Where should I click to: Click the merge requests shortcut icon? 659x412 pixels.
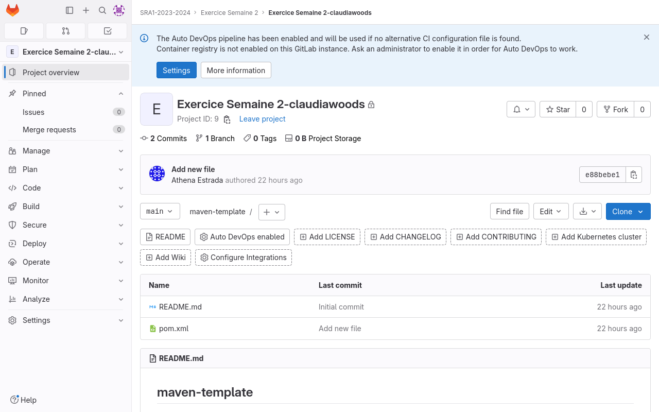[x=65, y=31]
